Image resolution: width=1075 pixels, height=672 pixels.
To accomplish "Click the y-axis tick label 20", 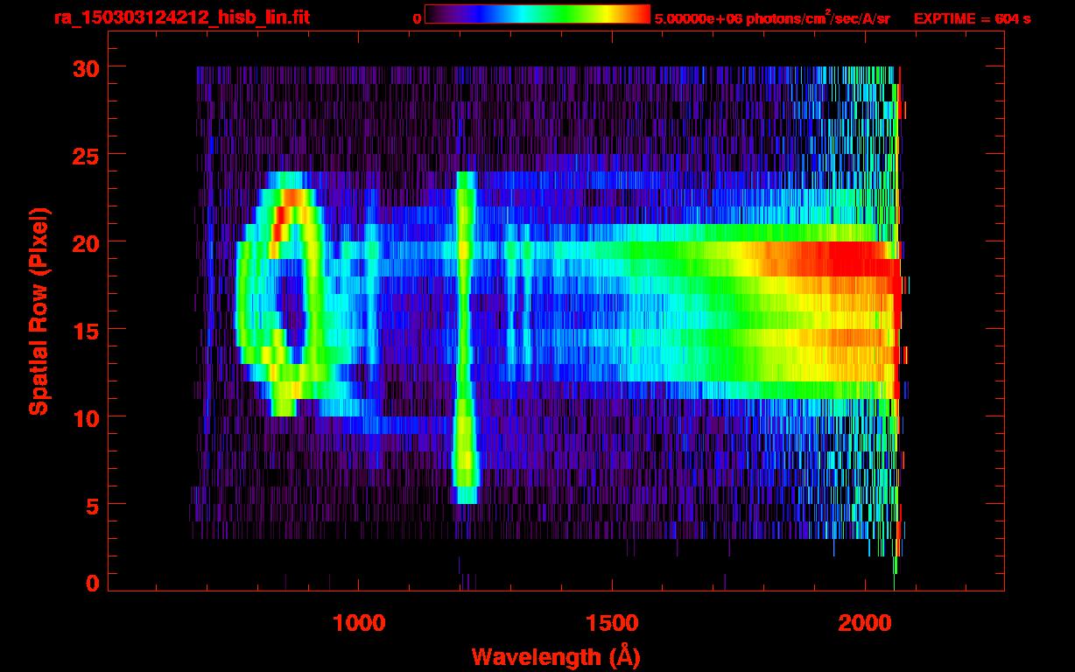I will 84,242.
